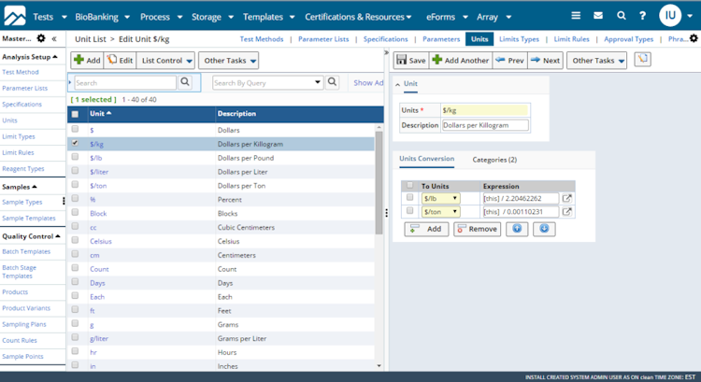
Task: Run the unit list search magnifier
Action: (x=185, y=82)
